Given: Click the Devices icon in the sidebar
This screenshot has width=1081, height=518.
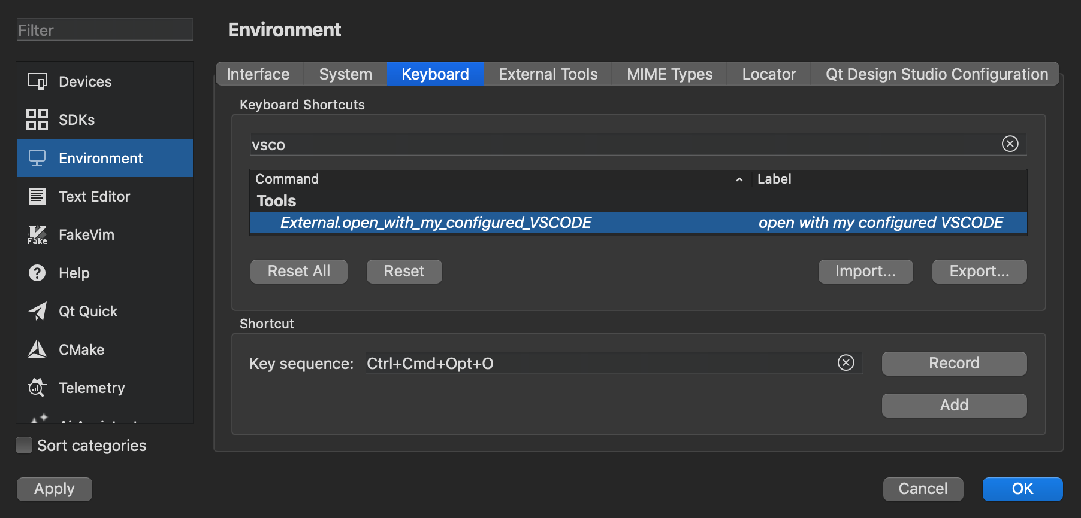Looking at the screenshot, I should (37, 81).
